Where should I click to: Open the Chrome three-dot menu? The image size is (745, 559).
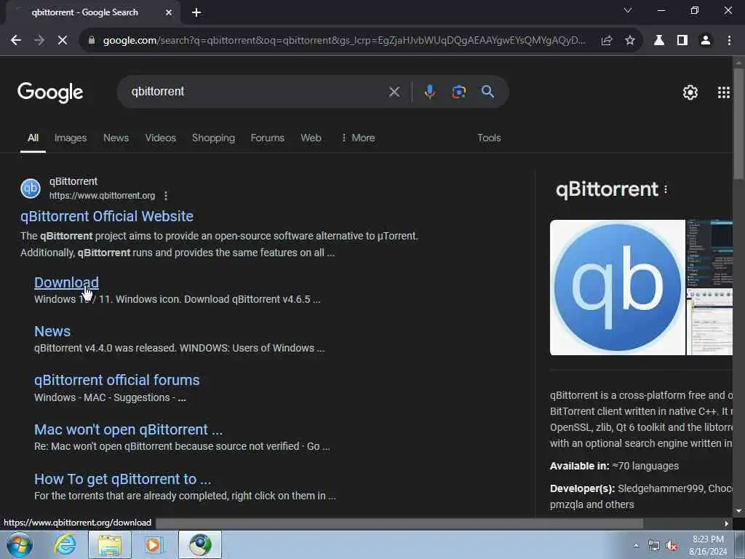click(x=729, y=41)
